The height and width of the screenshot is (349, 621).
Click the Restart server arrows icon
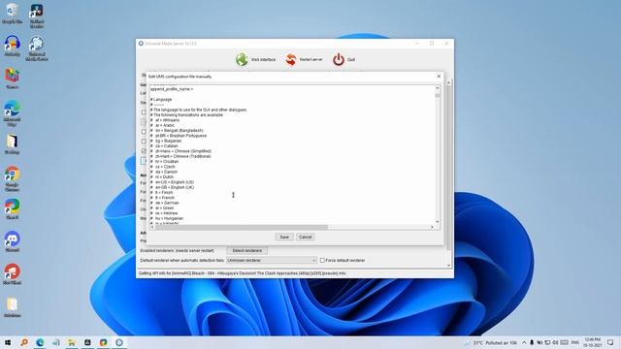291,59
